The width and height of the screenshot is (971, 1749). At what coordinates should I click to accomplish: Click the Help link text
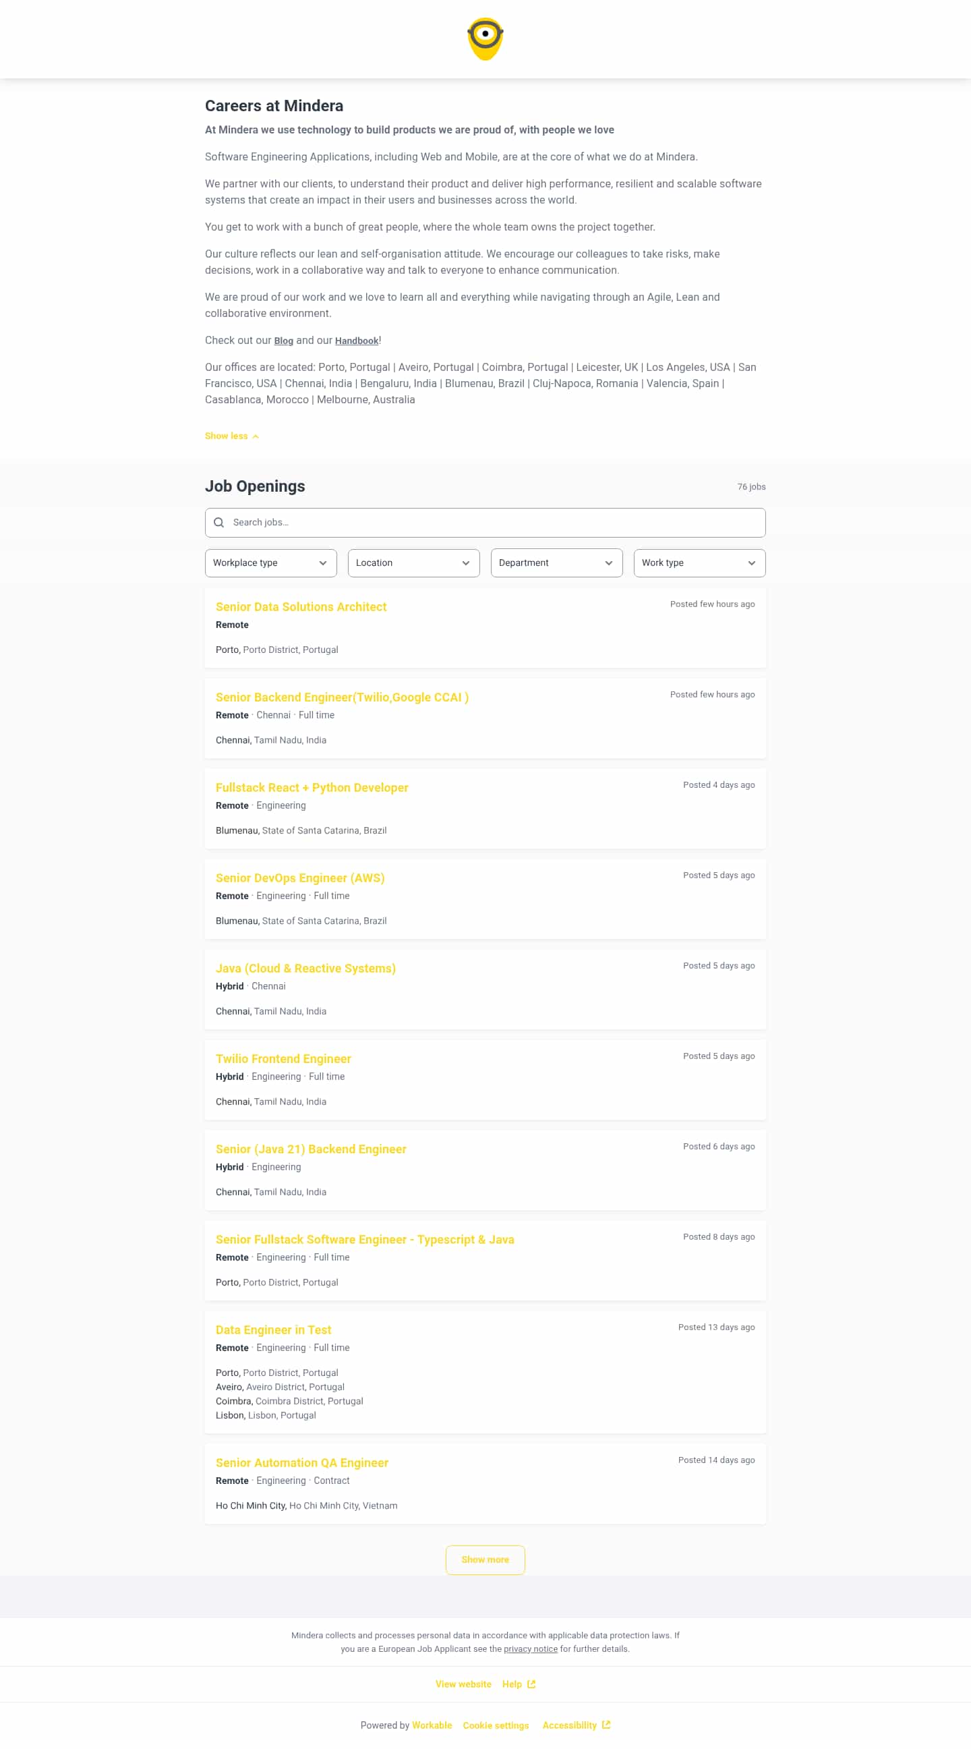[512, 1684]
